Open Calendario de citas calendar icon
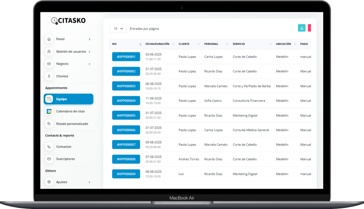 click(x=49, y=111)
